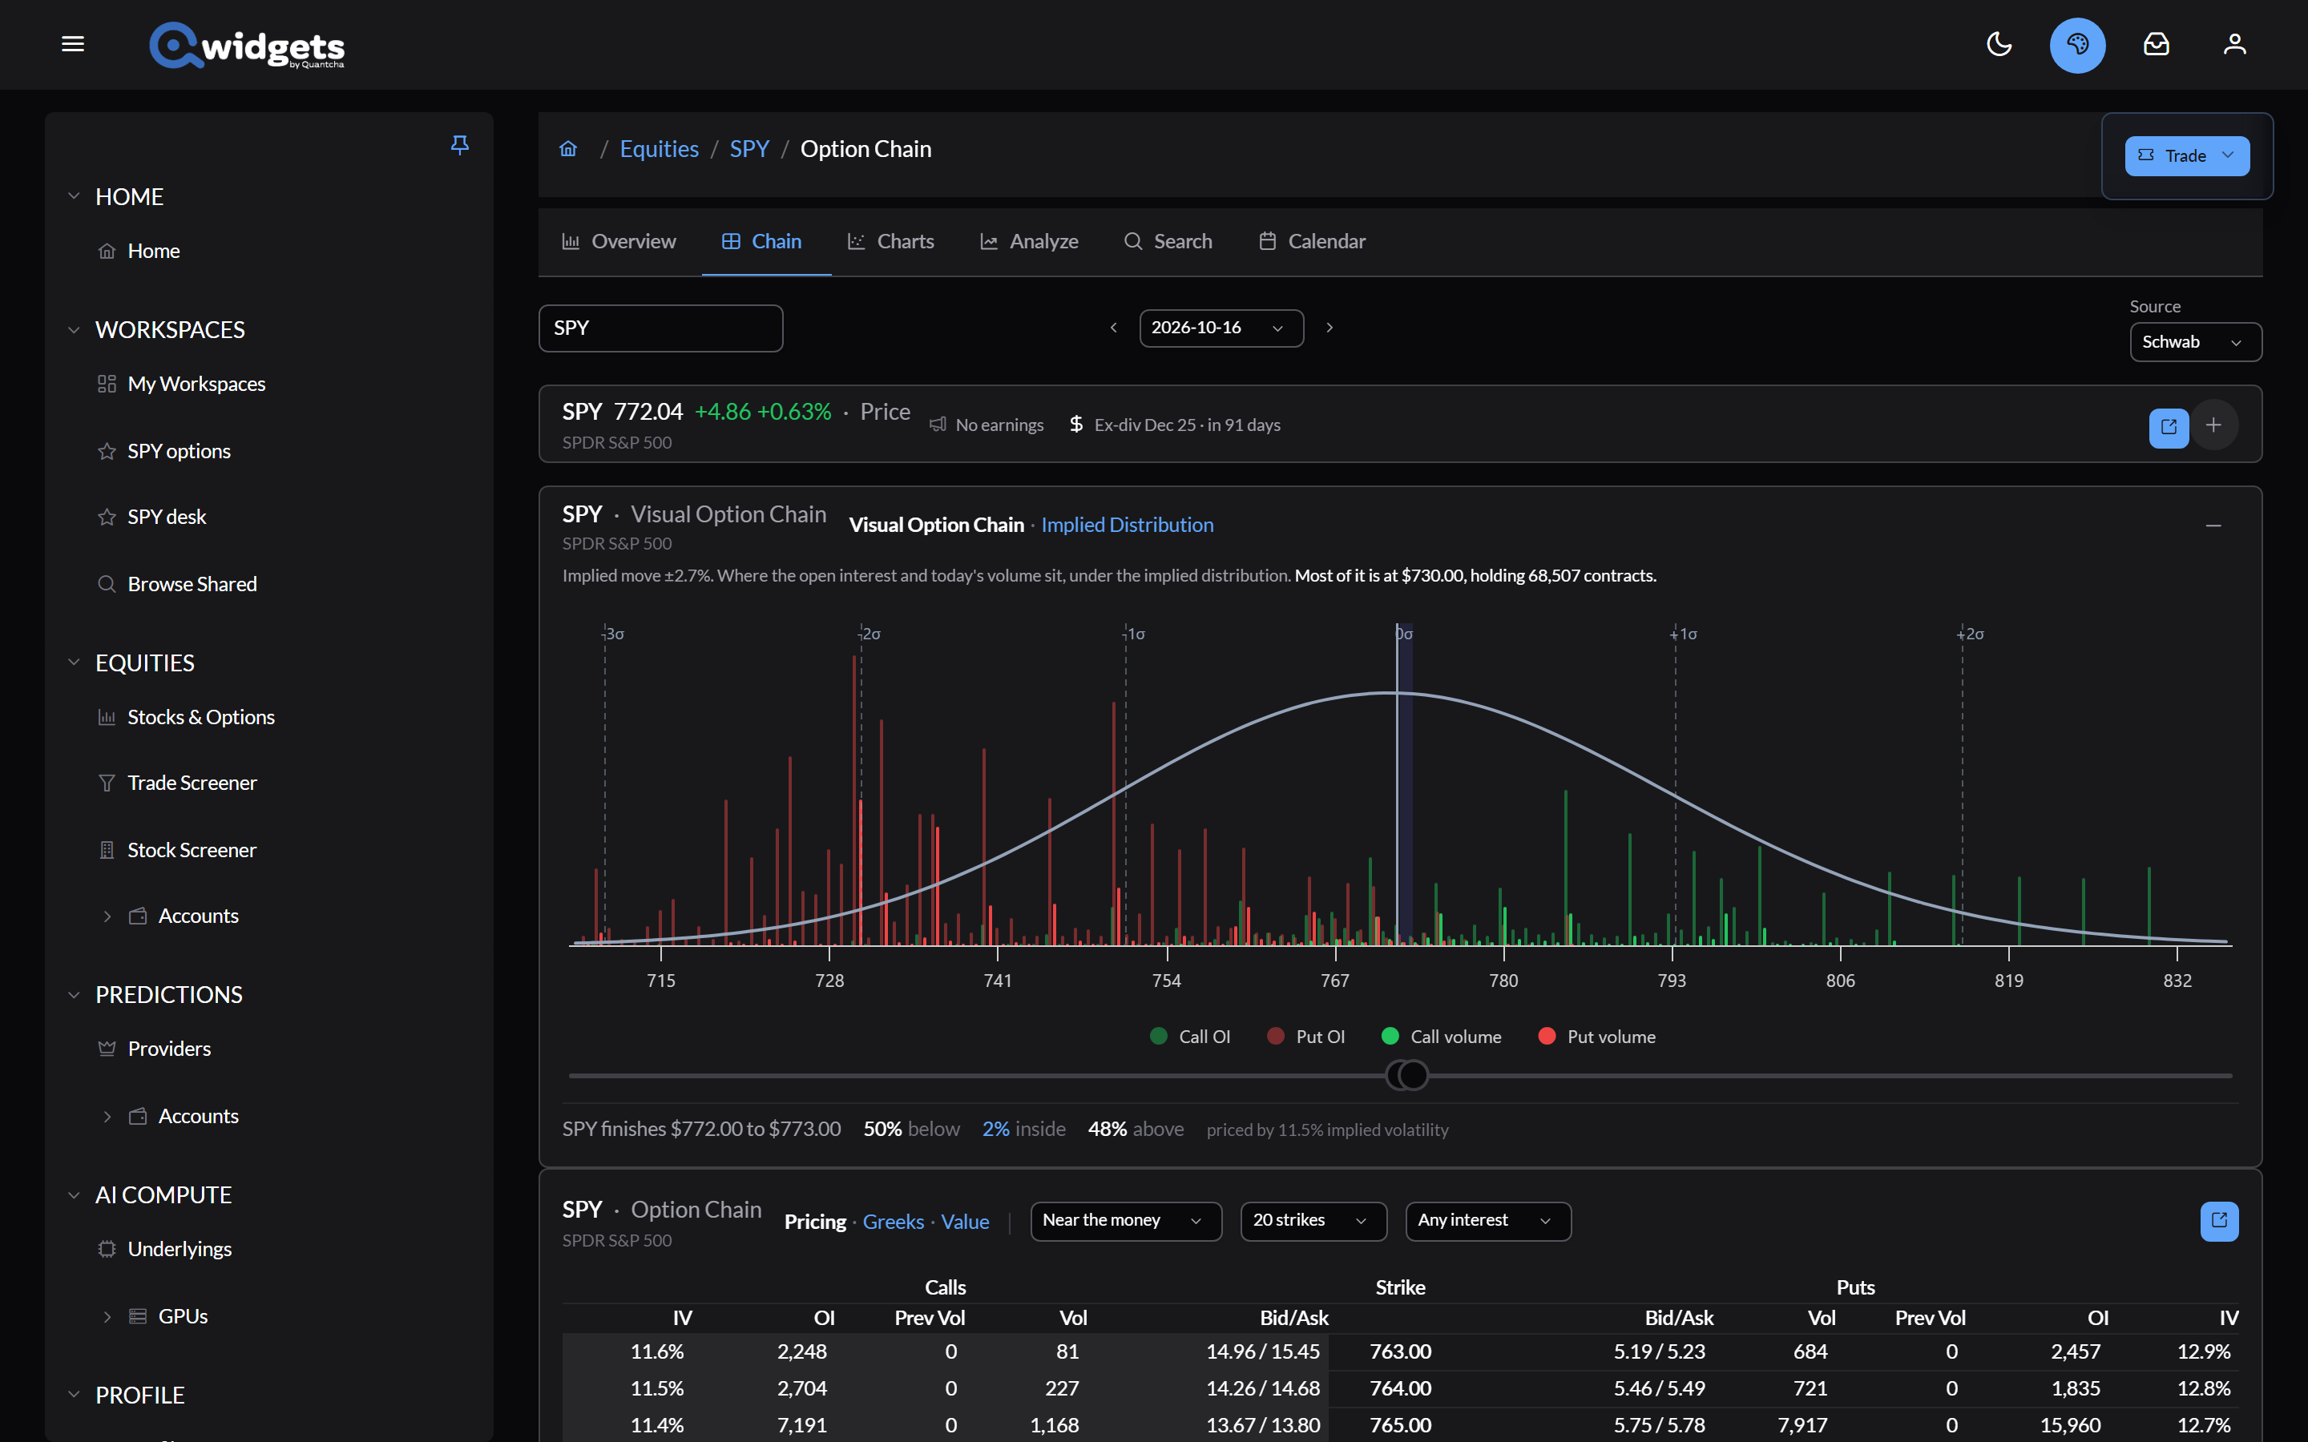This screenshot has width=2308, height=1442.
Task: Open SPY desk workspace
Action: click(166, 517)
